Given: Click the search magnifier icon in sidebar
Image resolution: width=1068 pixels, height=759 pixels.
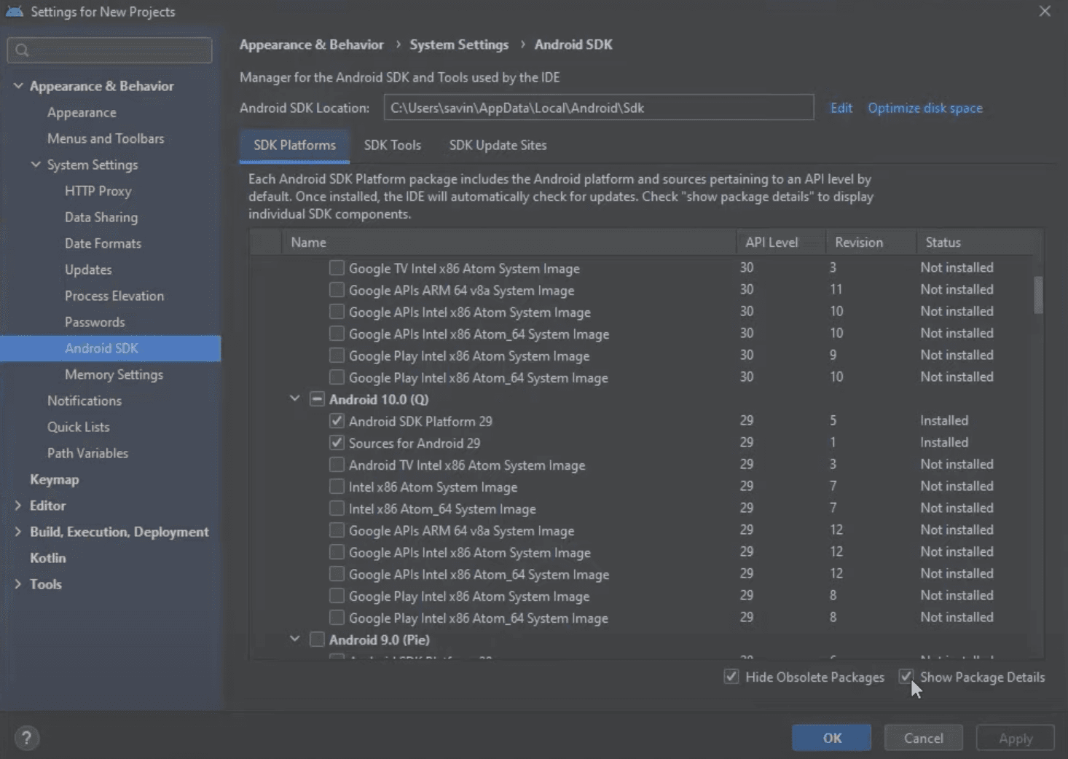Looking at the screenshot, I should tap(22, 50).
